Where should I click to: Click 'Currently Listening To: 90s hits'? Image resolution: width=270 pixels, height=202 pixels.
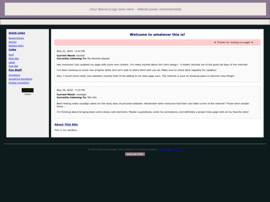point(76,97)
